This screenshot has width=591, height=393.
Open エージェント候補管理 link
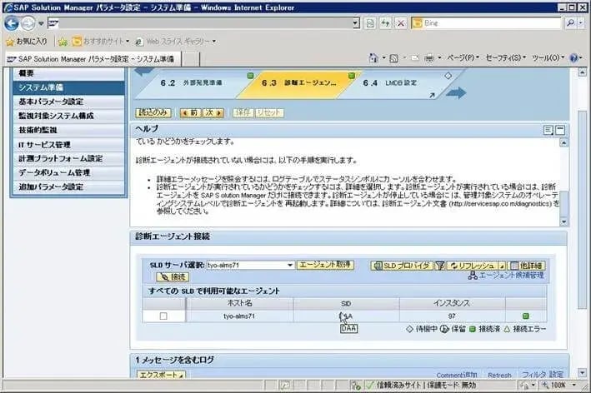[506, 276]
